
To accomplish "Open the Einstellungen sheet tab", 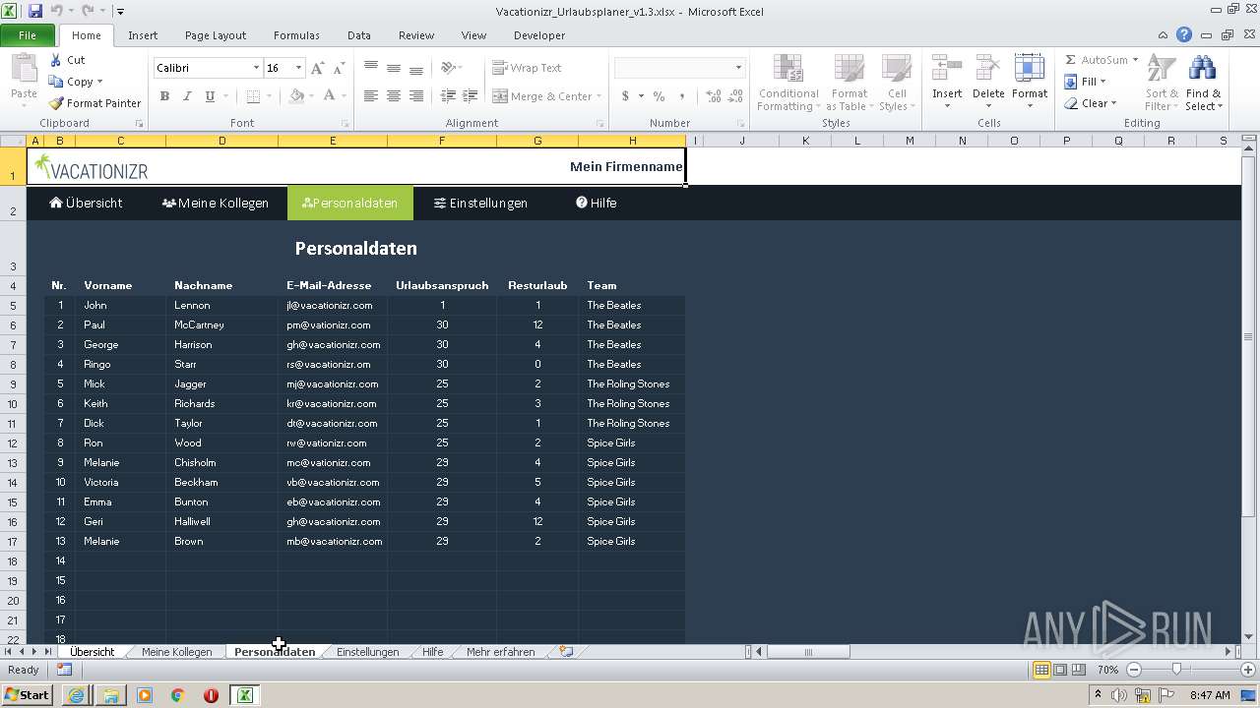I will pos(367,652).
